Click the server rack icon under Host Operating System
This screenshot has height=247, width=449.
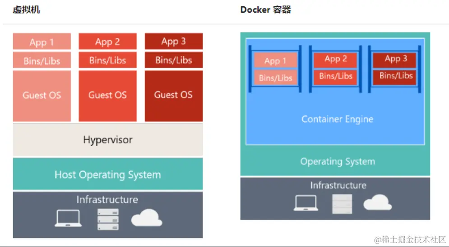108,219
